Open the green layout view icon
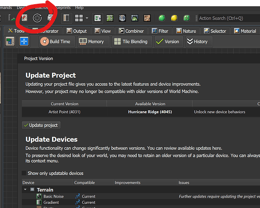This screenshot has height=208, width=260. click(110, 18)
